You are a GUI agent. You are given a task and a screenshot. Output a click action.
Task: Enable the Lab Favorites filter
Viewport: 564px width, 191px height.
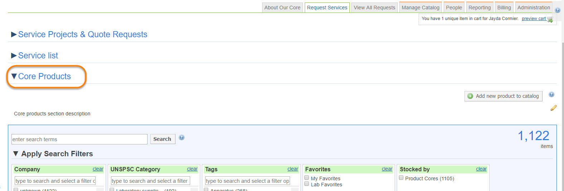point(307,184)
